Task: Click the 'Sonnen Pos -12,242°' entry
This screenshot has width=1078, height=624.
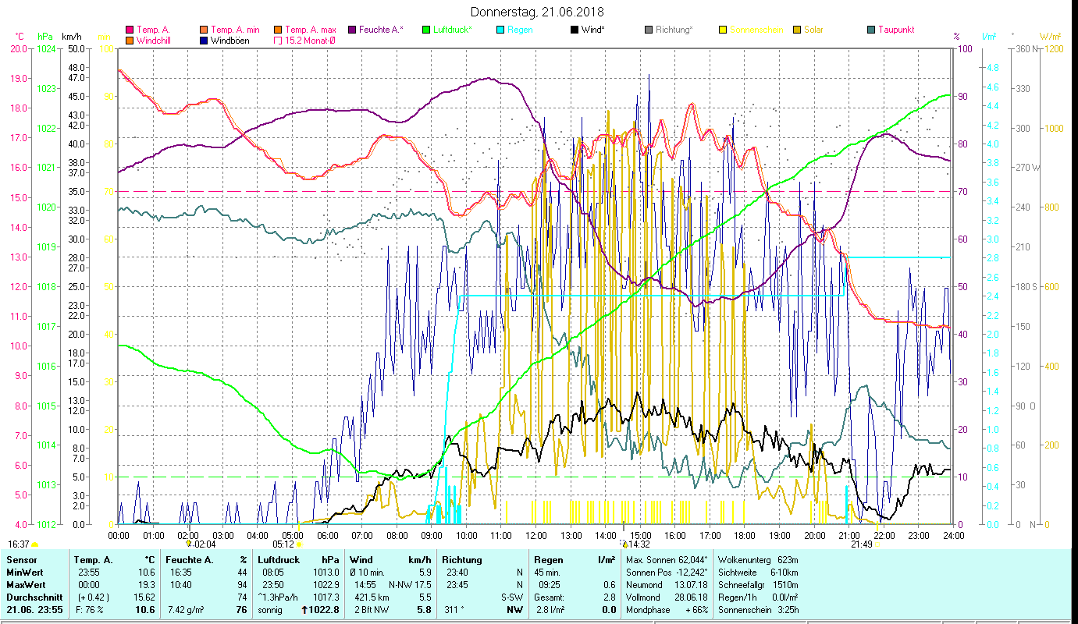Action: 667,573
